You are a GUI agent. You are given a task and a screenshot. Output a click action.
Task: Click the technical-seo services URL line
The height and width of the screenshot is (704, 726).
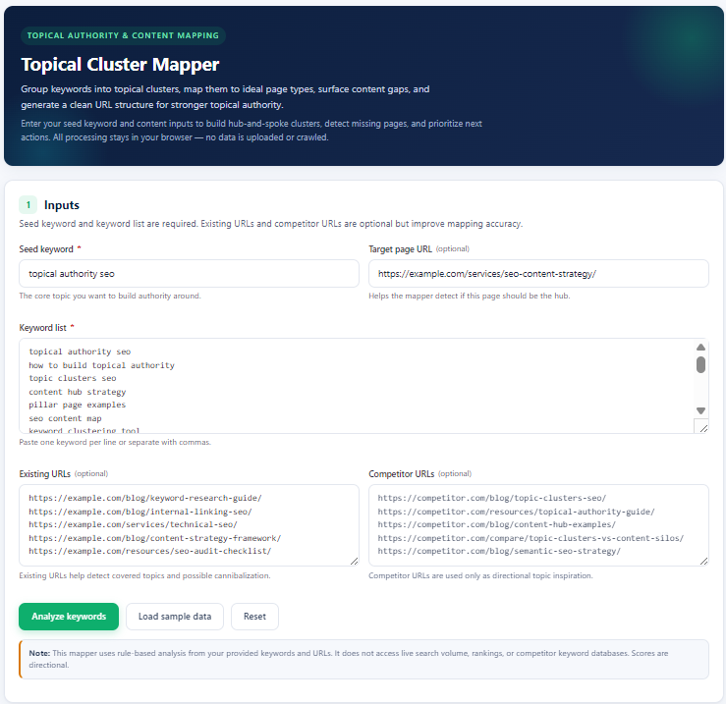point(133,524)
